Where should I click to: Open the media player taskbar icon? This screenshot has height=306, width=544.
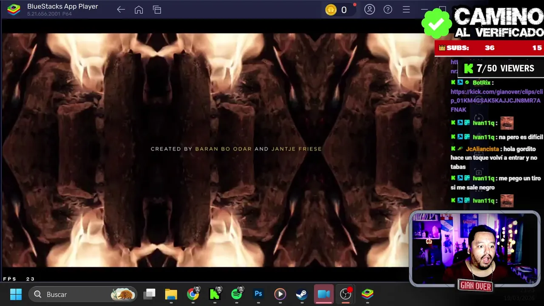click(x=280, y=294)
